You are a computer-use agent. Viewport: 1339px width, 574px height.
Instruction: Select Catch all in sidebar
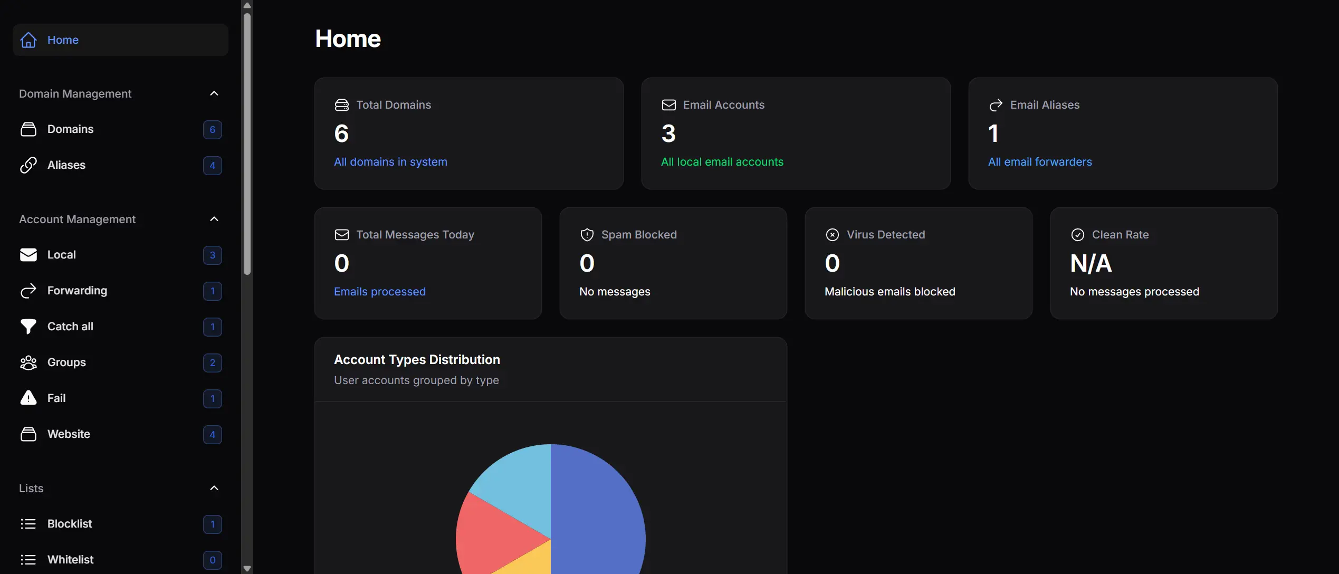[120, 327]
